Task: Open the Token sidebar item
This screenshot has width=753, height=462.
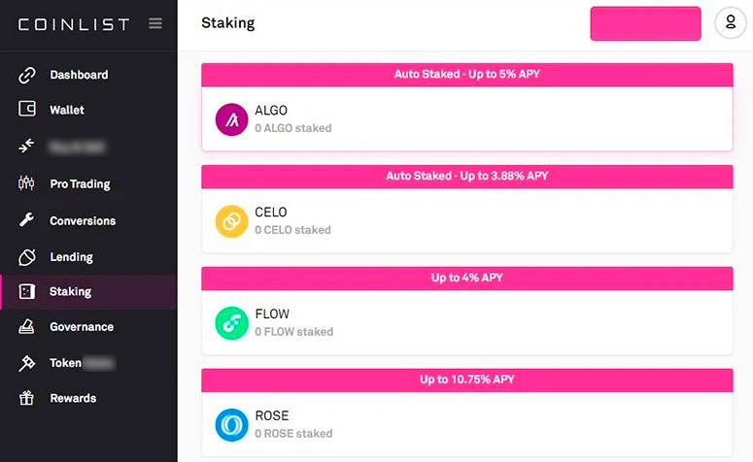Action: (66, 363)
